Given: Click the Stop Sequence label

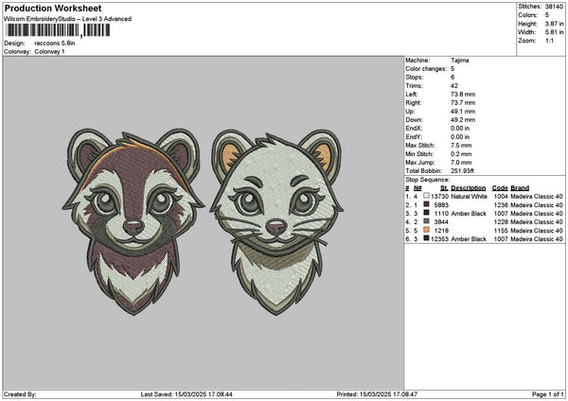Looking at the screenshot, I should (427, 178).
